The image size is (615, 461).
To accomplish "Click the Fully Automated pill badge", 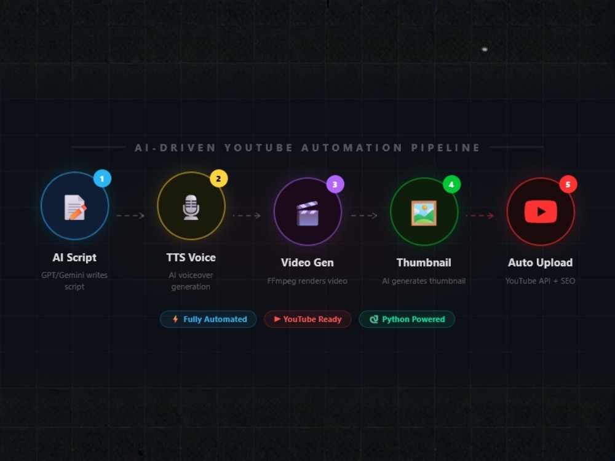I will coord(208,319).
